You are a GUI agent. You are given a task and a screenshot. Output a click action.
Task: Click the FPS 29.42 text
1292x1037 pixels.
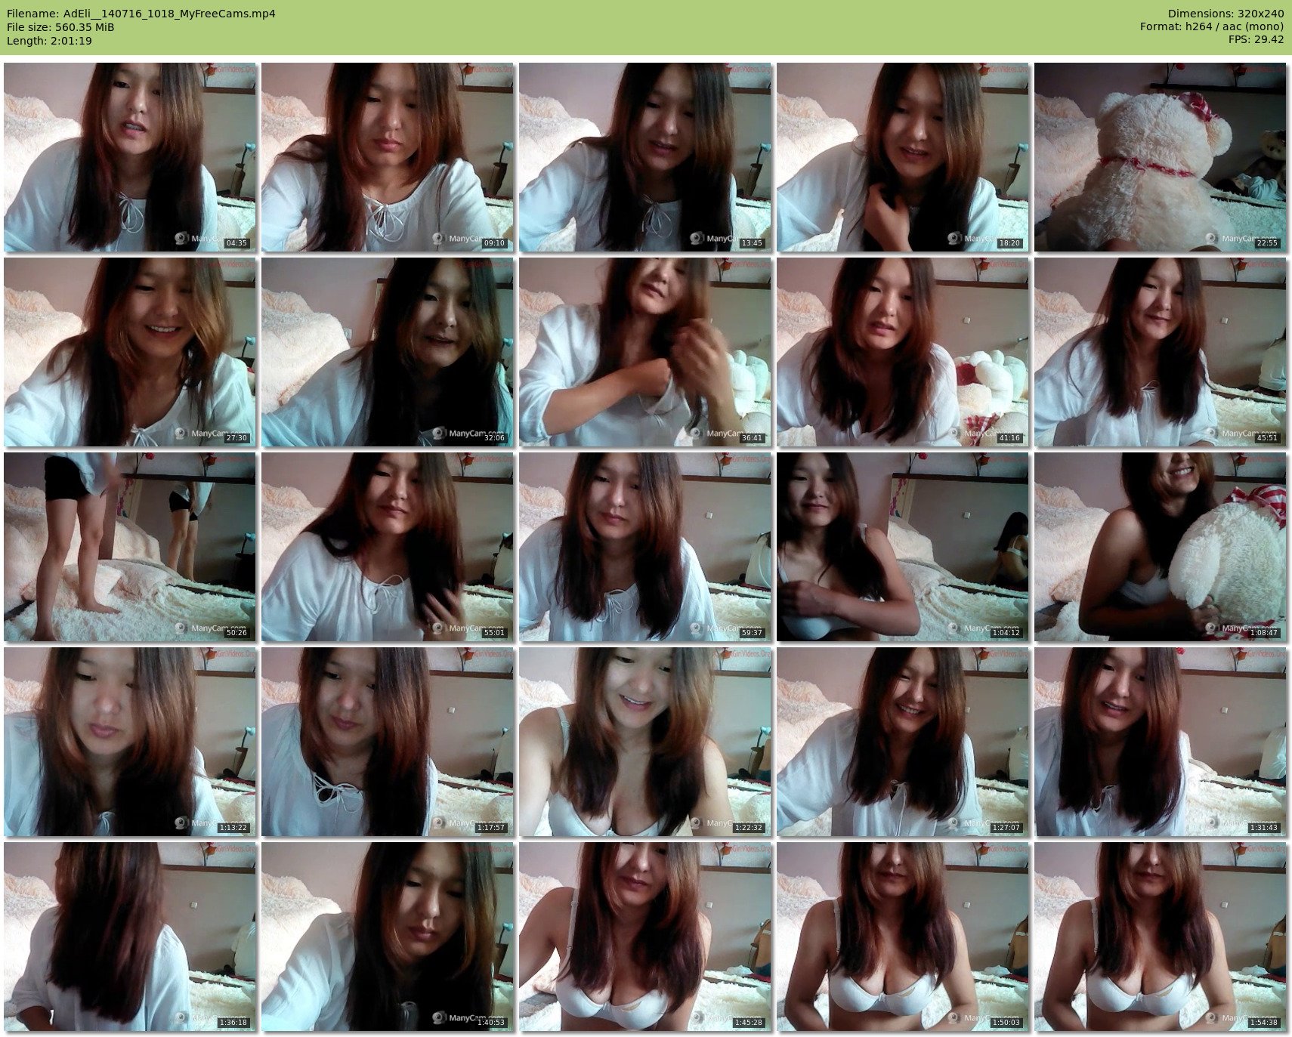pyautogui.click(x=1256, y=39)
